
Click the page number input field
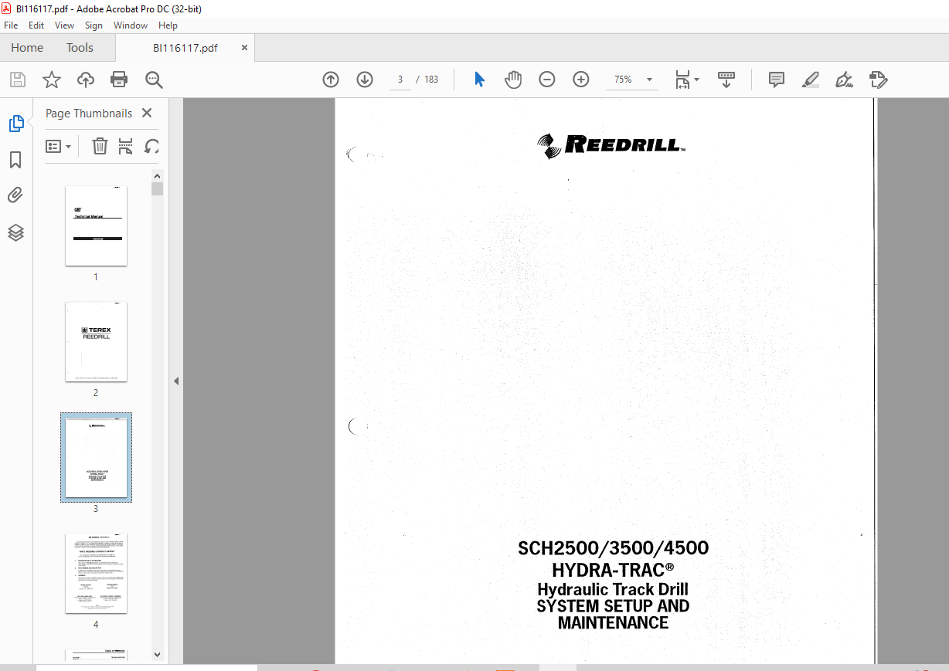tap(400, 80)
